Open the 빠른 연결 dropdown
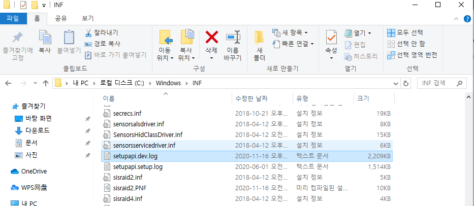474x206 pixels. click(x=293, y=44)
